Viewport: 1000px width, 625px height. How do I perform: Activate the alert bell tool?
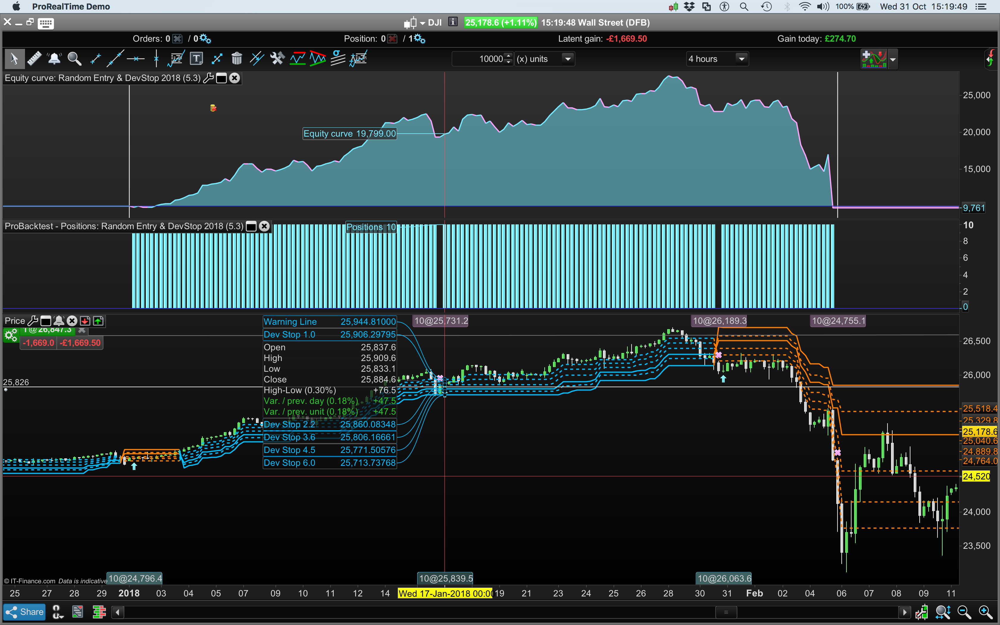54,58
